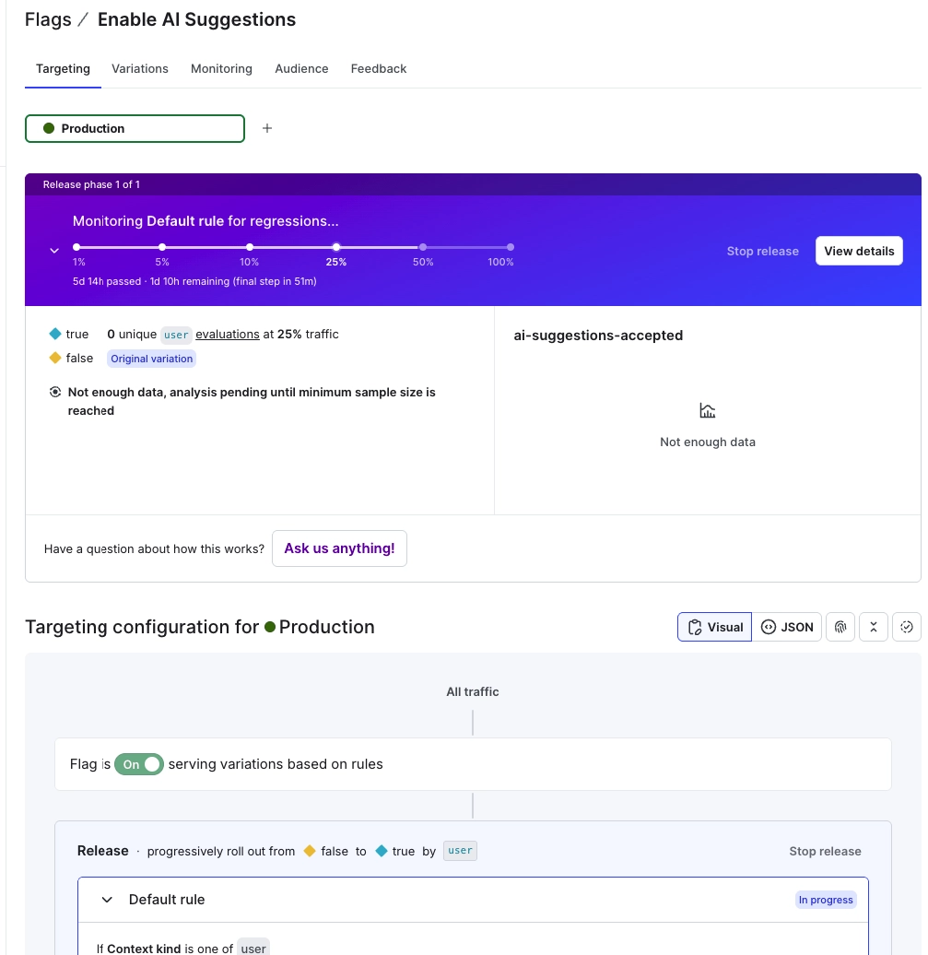The height and width of the screenshot is (955, 928).
Task: Click the yellow false diamond in Release rule
Action: pyautogui.click(x=310, y=851)
